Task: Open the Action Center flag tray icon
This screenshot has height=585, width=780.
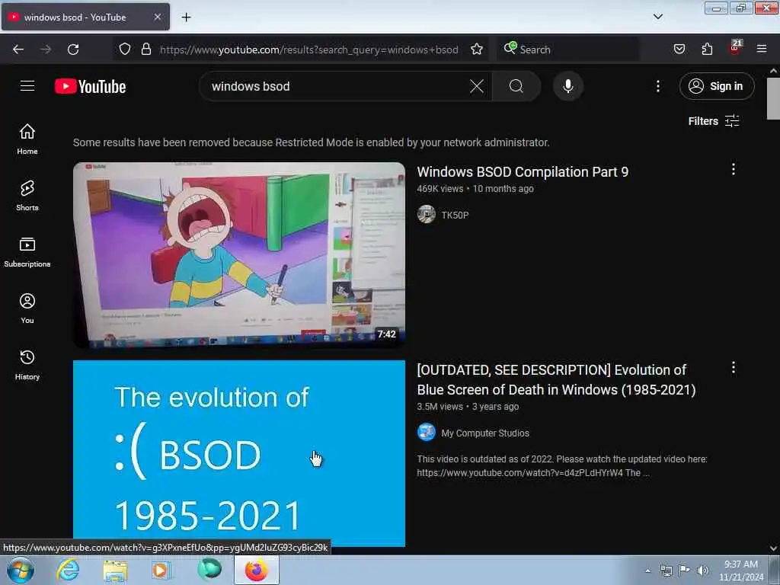Action: tap(685, 571)
